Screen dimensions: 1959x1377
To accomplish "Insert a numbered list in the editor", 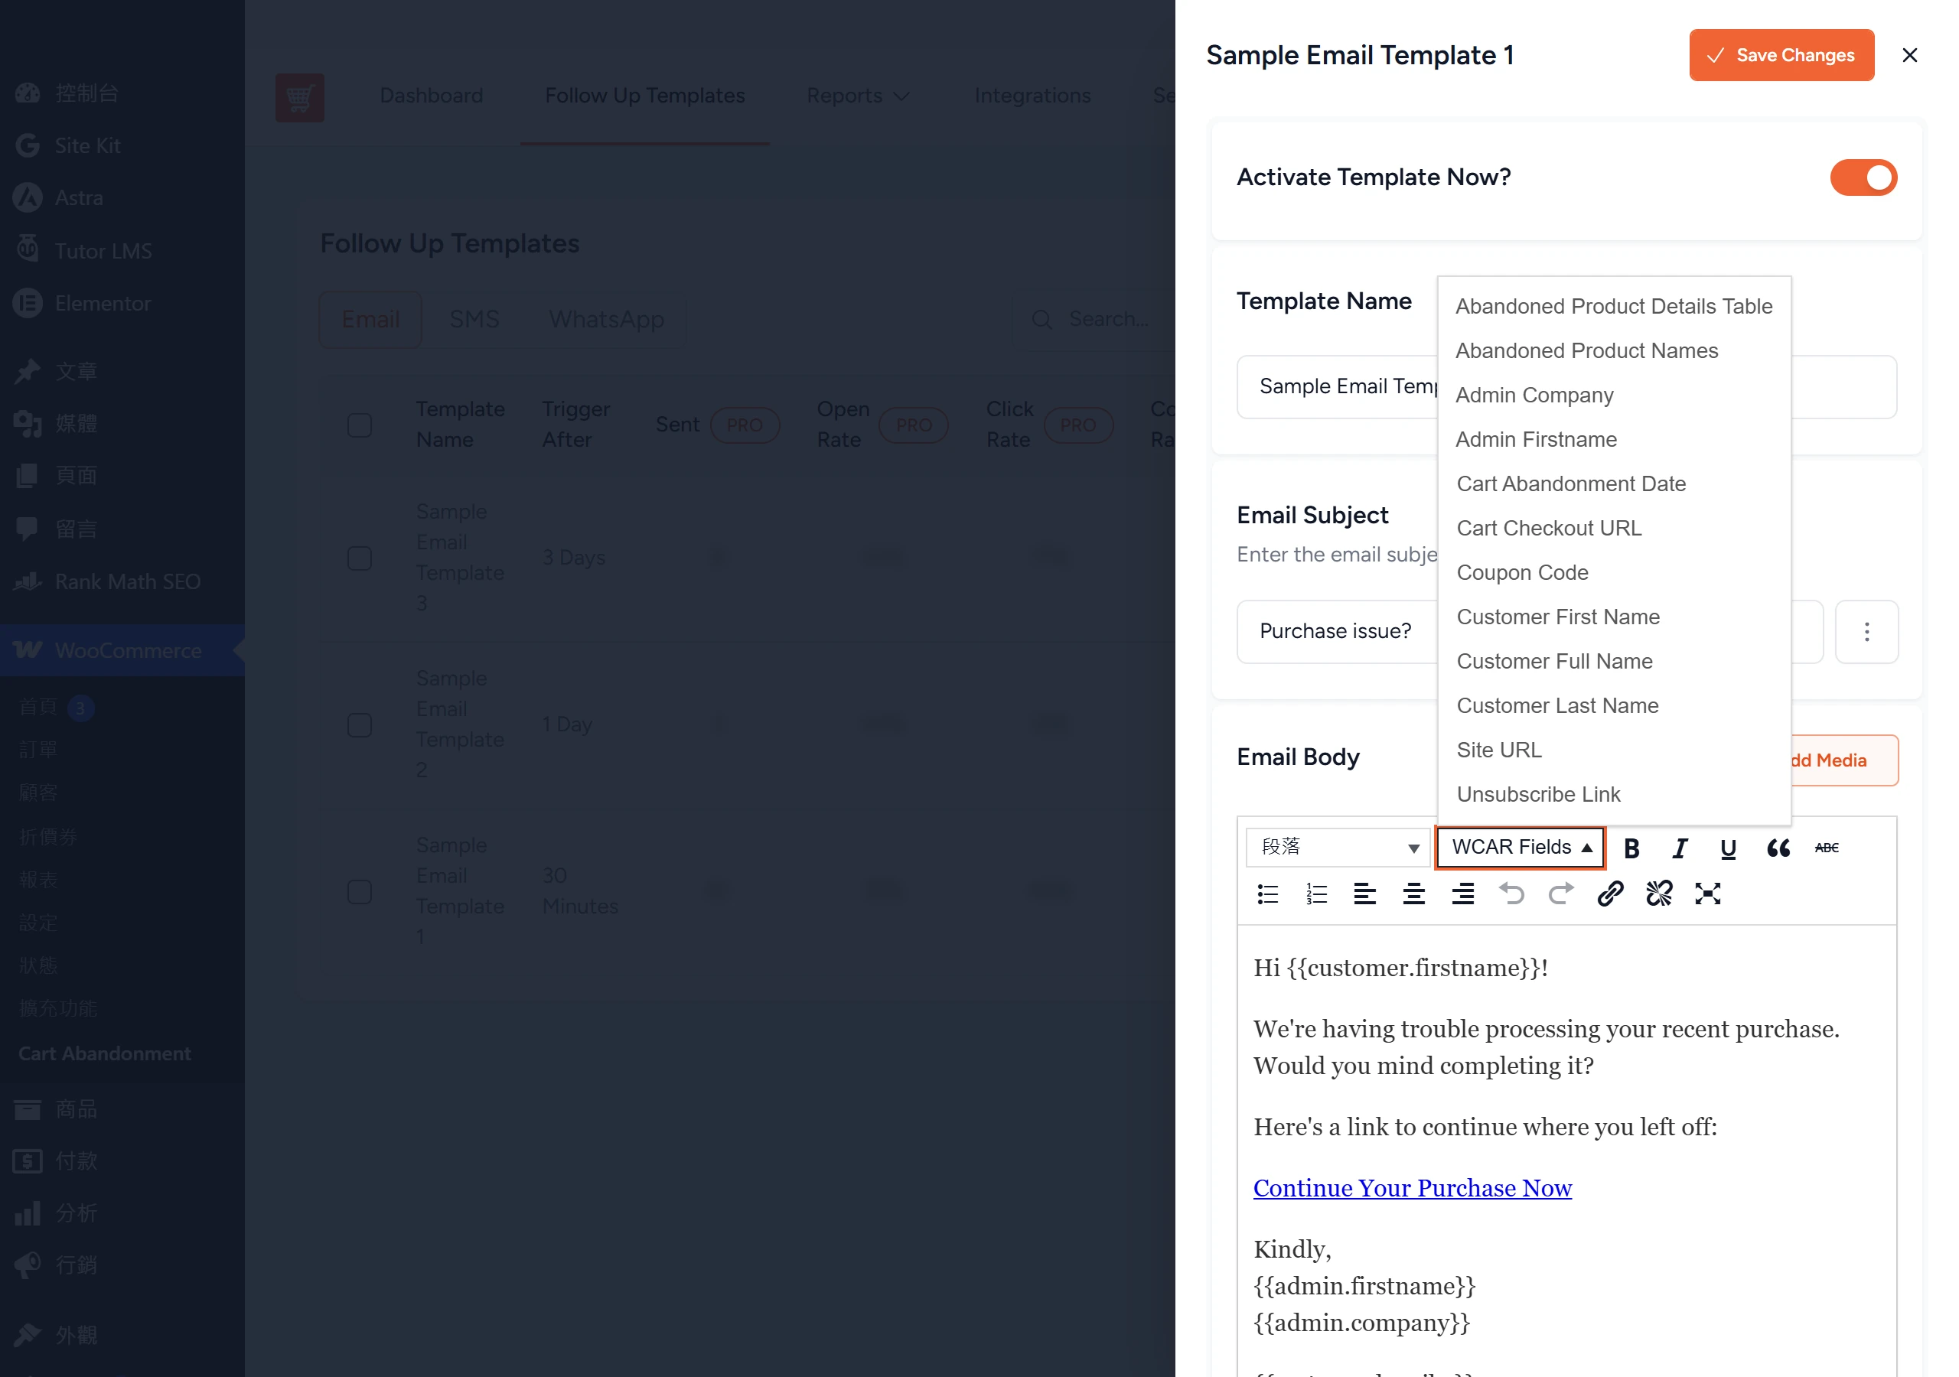I will pos(1316,894).
